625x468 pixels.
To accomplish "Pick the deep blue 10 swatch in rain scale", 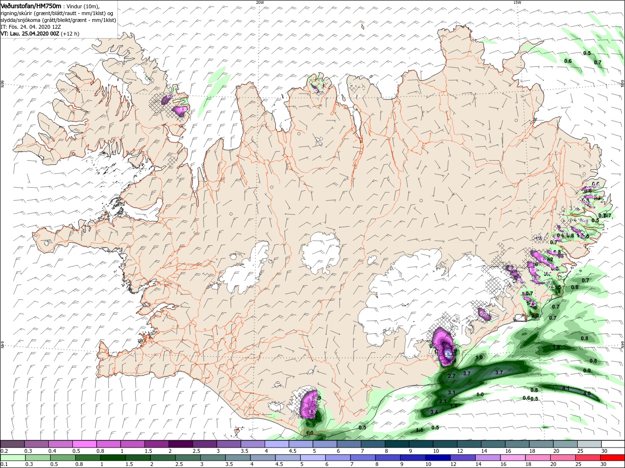I will (x=437, y=458).
